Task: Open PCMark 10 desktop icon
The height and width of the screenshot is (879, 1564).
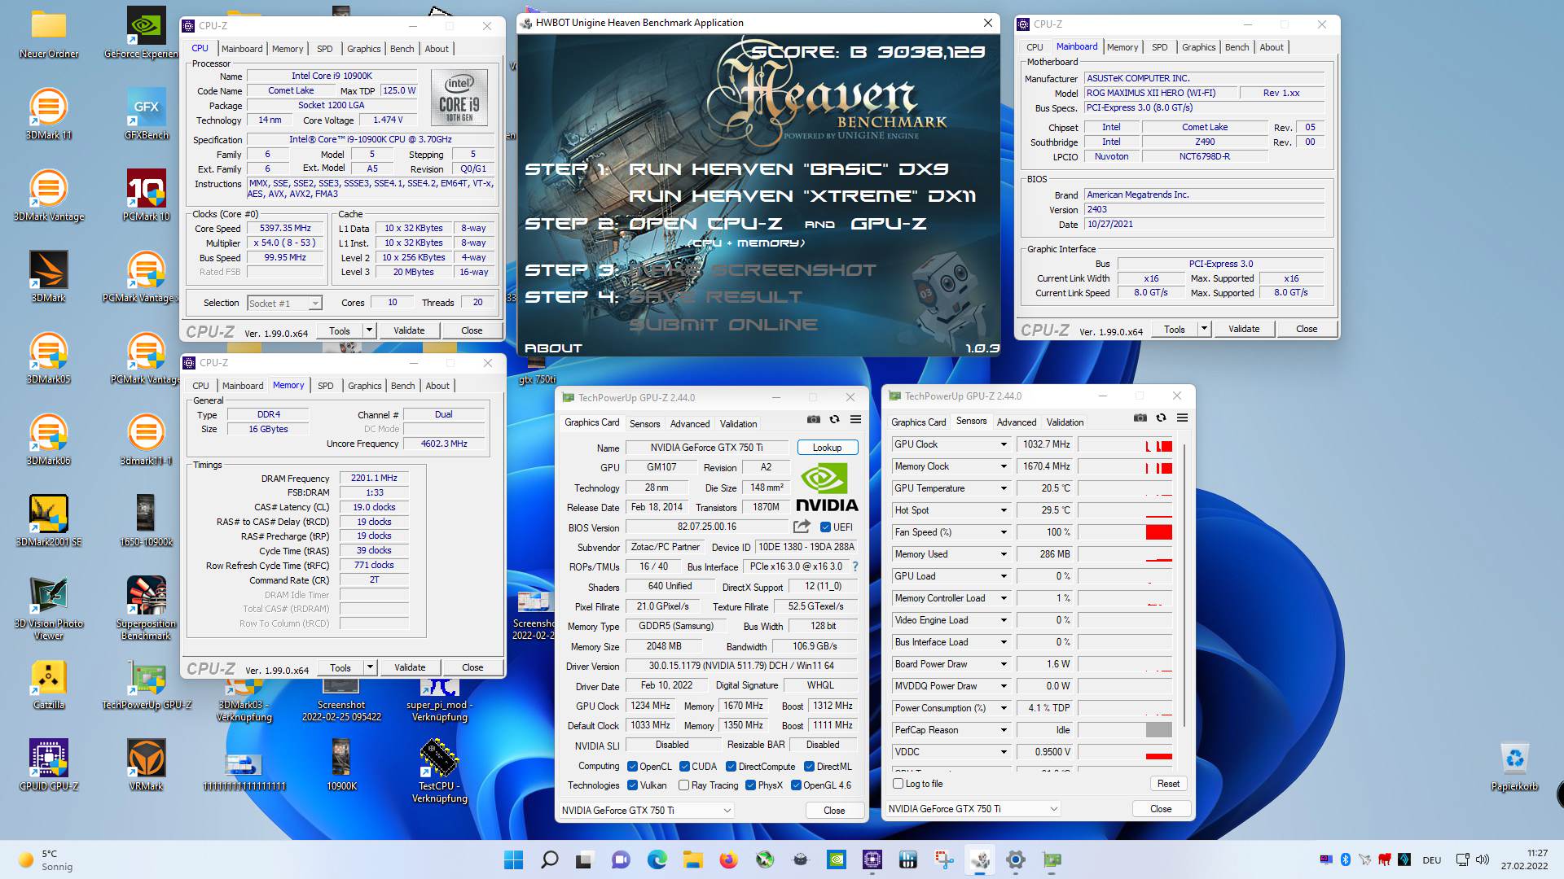Action: tap(147, 195)
